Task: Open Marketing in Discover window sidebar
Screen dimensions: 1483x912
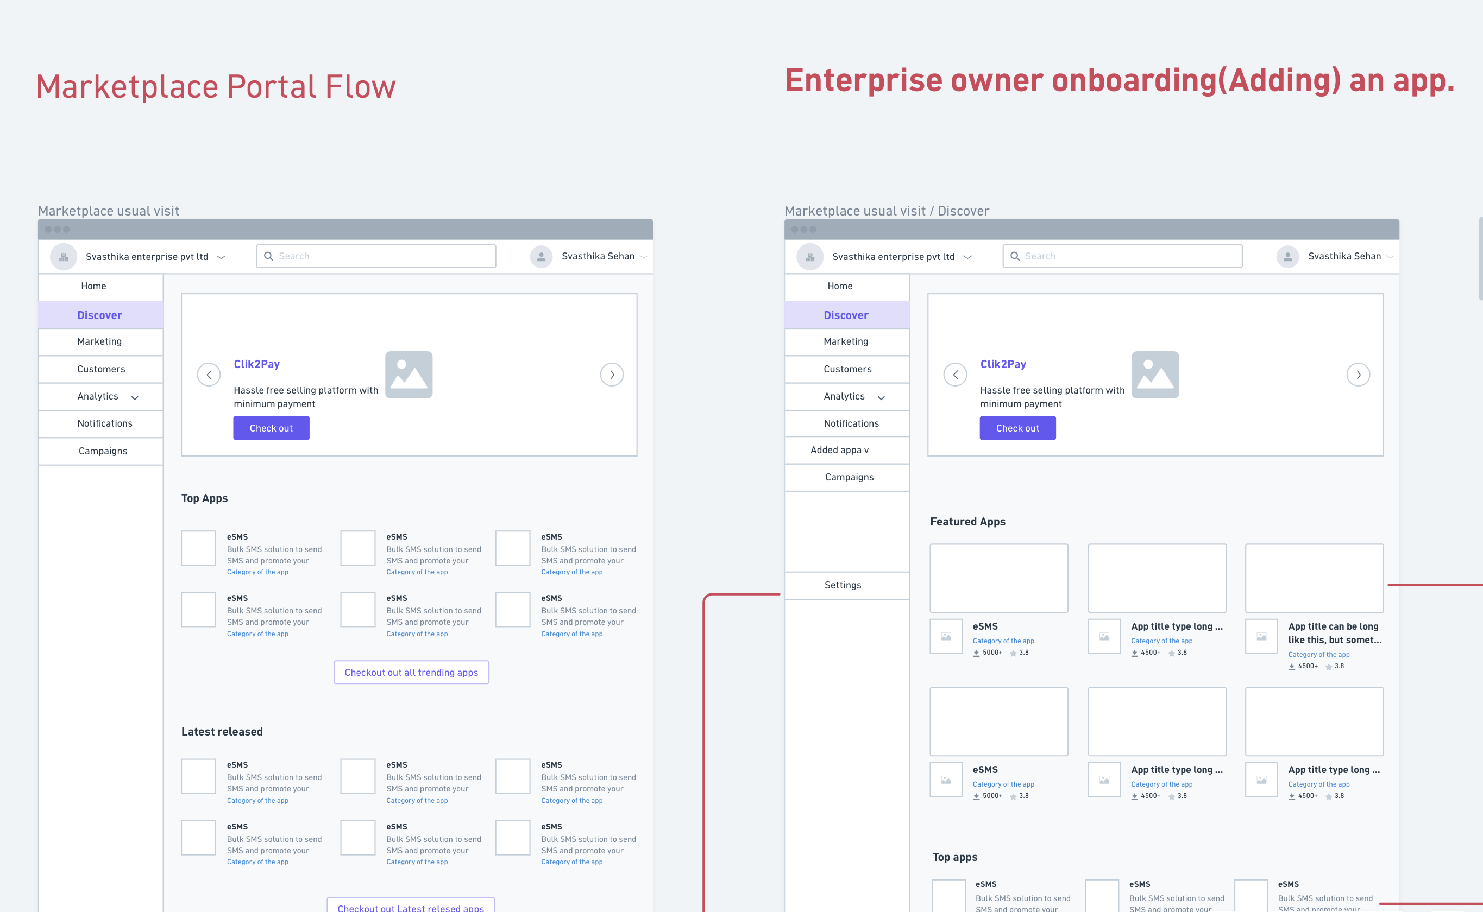Action: [x=847, y=342]
